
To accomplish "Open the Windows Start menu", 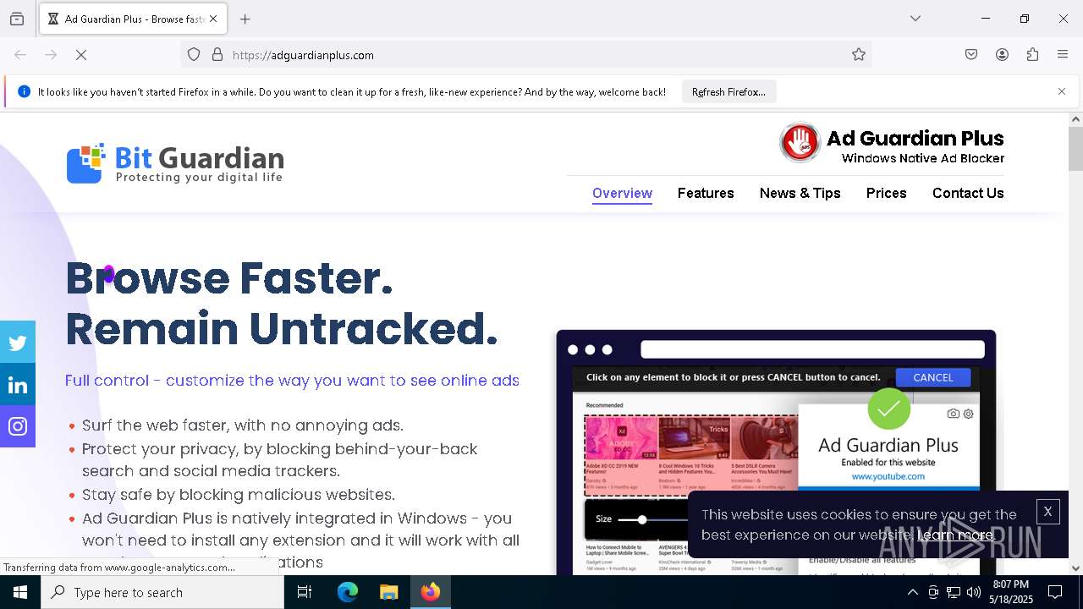I will point(20,592).
